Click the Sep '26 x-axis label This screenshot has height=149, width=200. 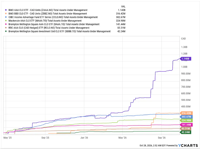pos(162,138)
